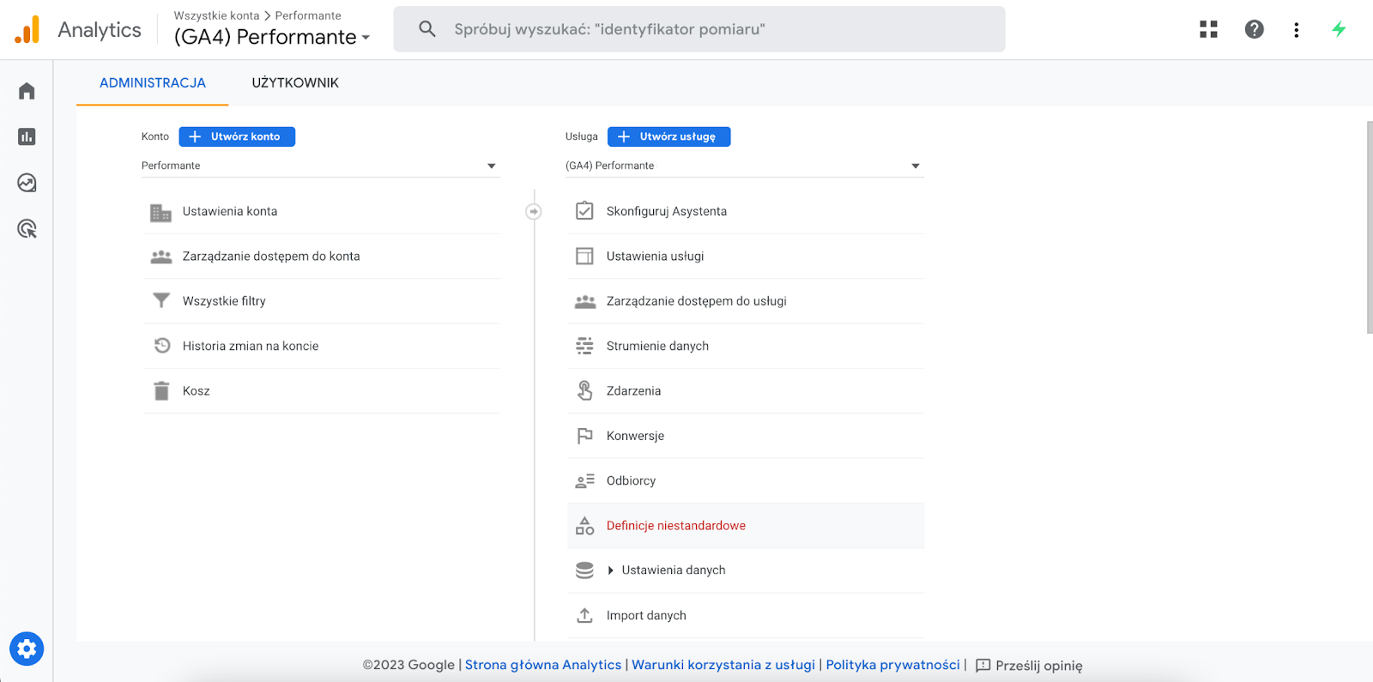The image size is (1373, 682).
Task: Open Polityka prywatności link
Action: pyautogui.click(x=892, y=665)
